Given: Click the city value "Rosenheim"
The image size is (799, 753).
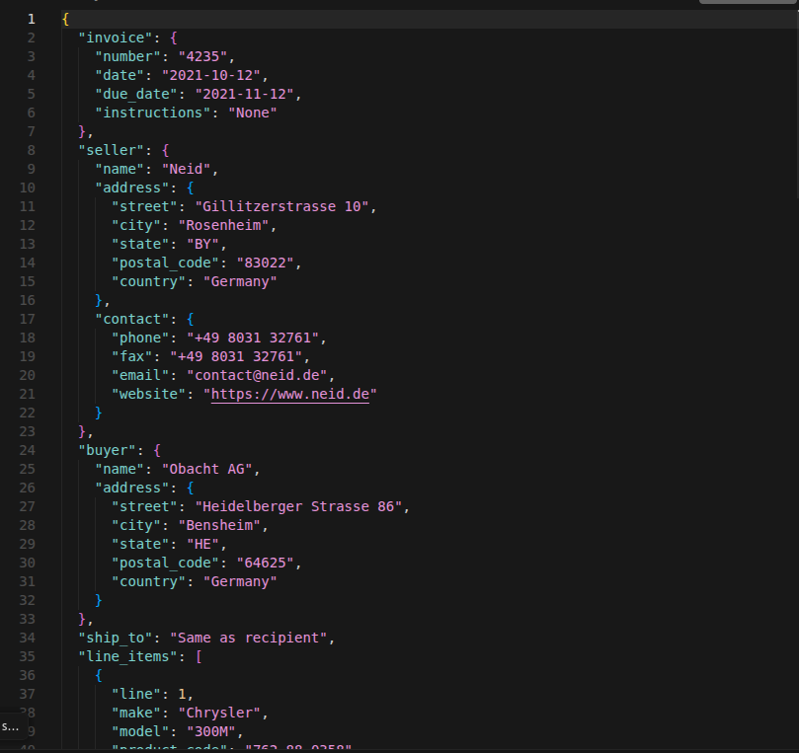Looking at the screenshot, I should click(x=223, y=226).
